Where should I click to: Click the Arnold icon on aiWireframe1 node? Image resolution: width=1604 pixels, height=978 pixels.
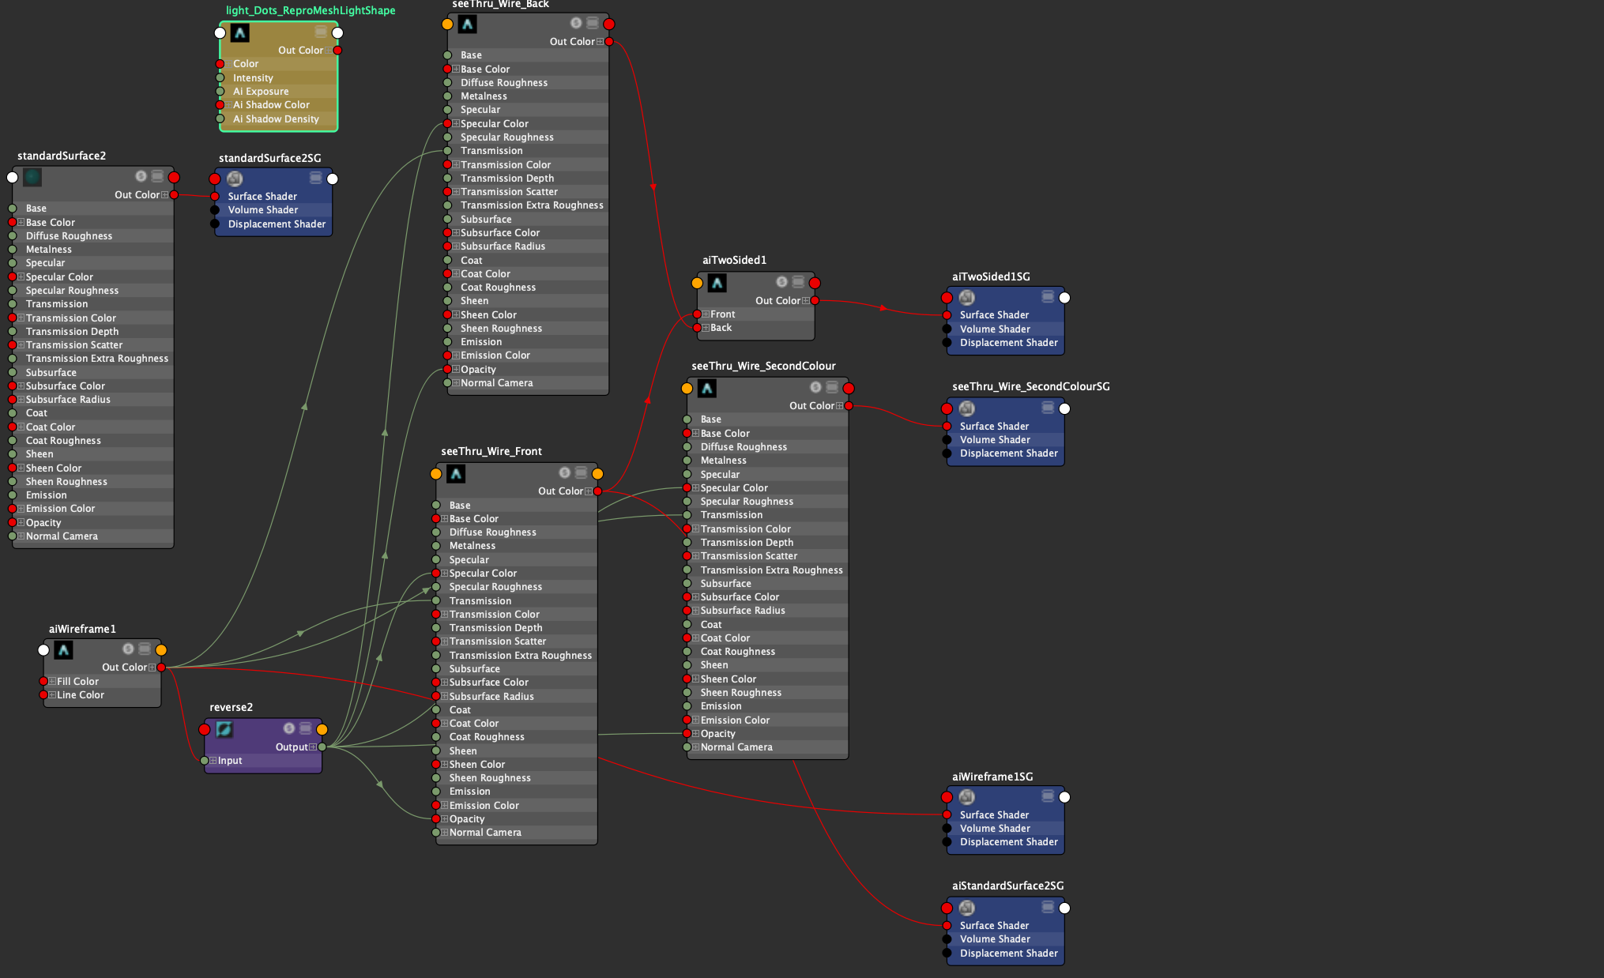tap(64, 650)
